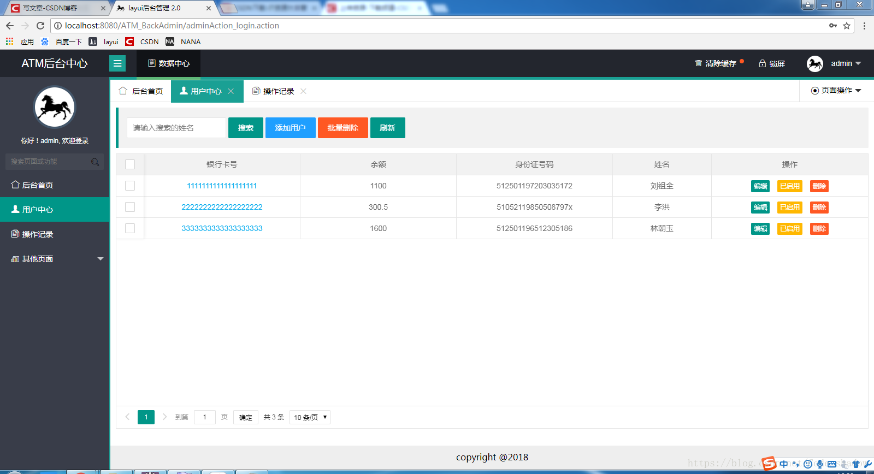Open the 10 条/页 page size dropdown
Viewport: 874px width, 474px height.
point(310,417)
